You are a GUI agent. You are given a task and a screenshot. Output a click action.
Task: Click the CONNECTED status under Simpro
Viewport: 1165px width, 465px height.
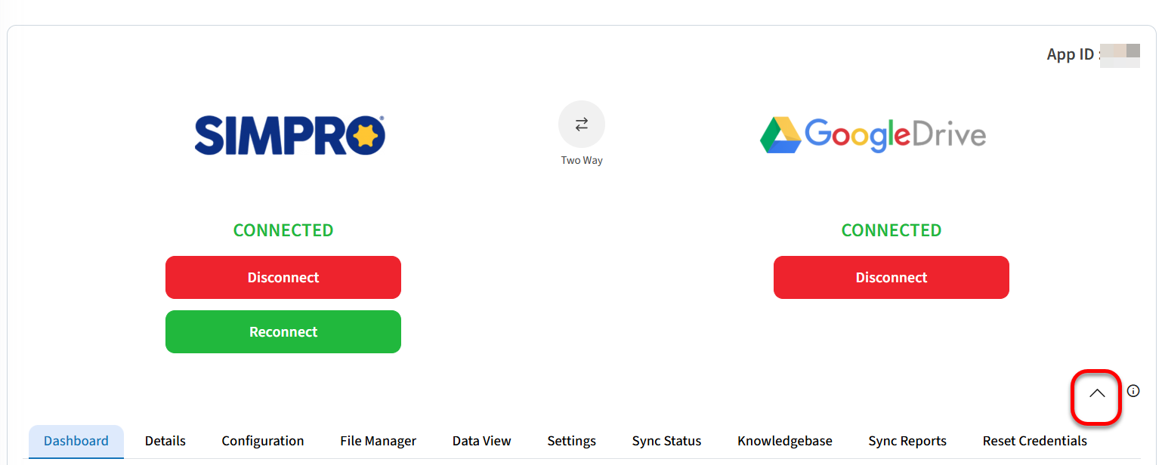283,231
